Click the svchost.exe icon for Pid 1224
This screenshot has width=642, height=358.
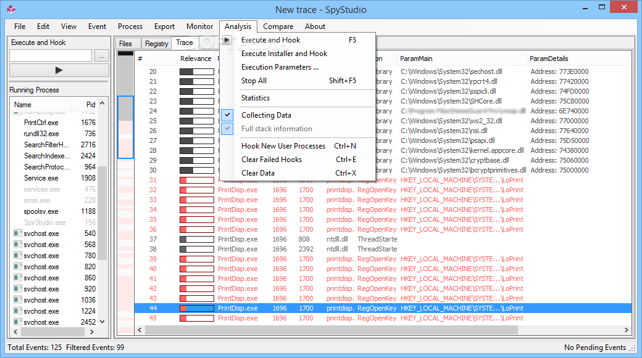[x=17, y=311]
